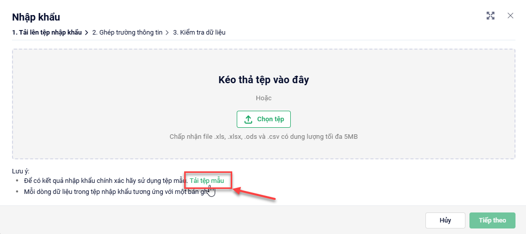Click the note starting 'Mỗi dòng dữ liệu'

click(x=110, y=191)
